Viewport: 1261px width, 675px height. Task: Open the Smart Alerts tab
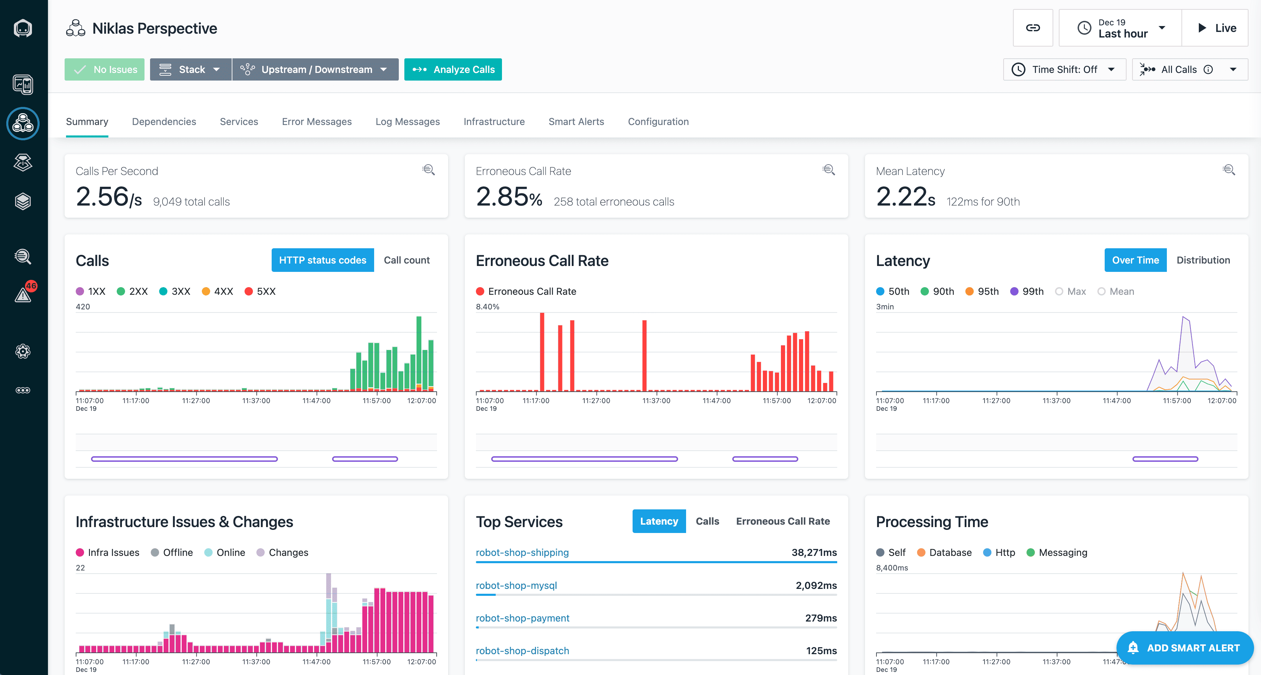pos(576,121)
